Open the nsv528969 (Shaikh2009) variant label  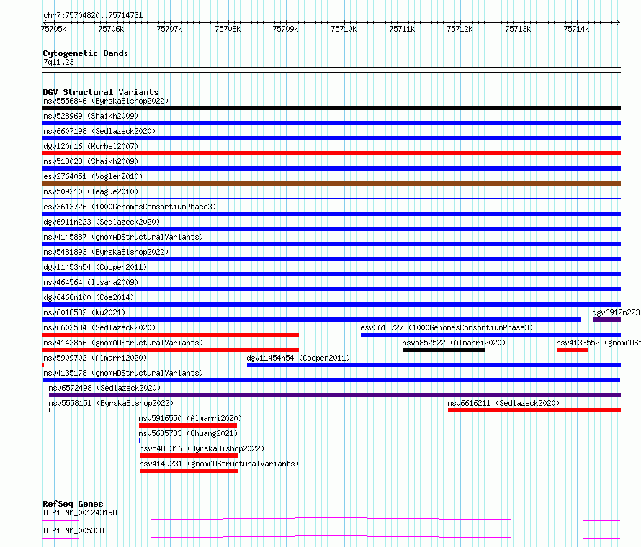coord(91,116)
